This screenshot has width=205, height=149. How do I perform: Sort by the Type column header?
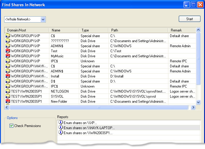(x=94, y=30)
